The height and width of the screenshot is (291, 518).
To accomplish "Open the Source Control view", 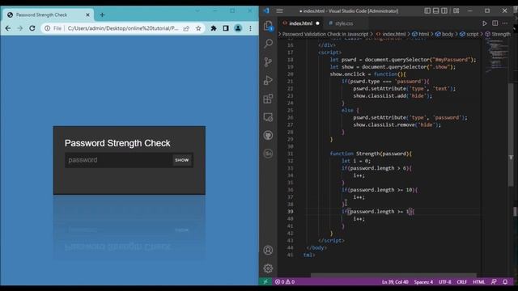I will pos(268,61).
